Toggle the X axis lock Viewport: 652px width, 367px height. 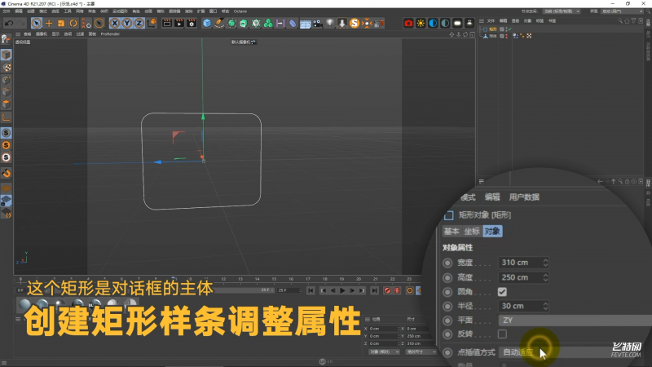pos(115,24)
